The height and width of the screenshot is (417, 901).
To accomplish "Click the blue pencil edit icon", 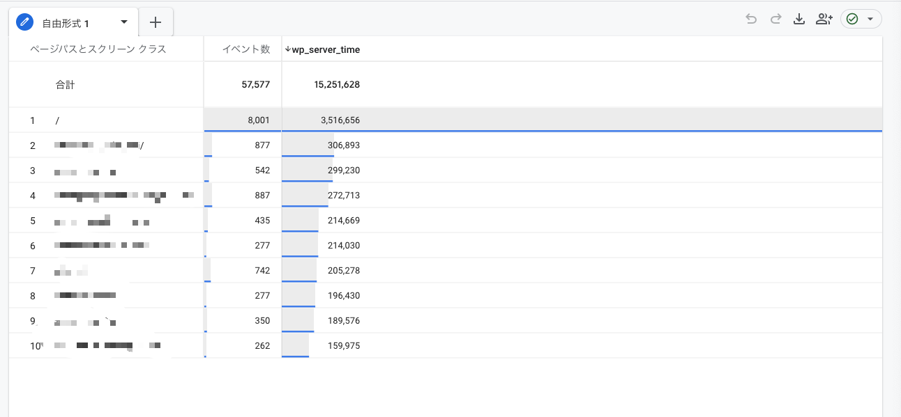I will [24, 22].
